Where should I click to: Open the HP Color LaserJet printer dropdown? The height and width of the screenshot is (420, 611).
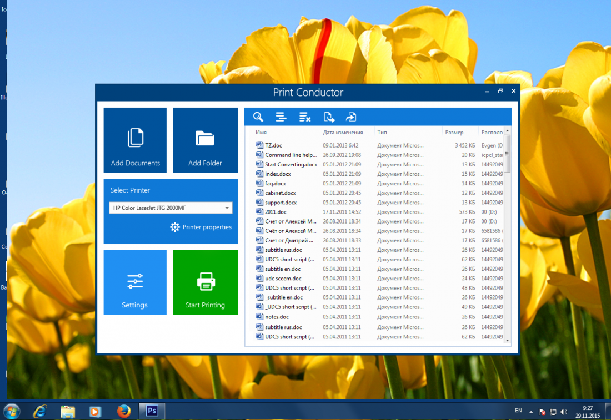pyautogui.click(x=171, y=208)
